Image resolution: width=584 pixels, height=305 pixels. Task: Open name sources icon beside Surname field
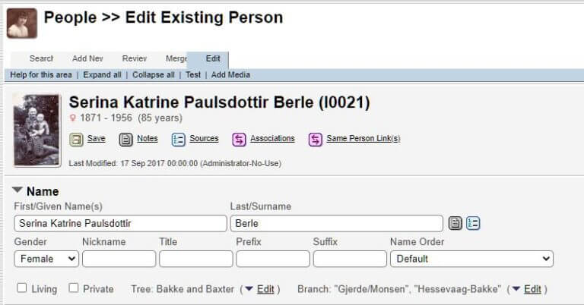[x=473, y=223]
